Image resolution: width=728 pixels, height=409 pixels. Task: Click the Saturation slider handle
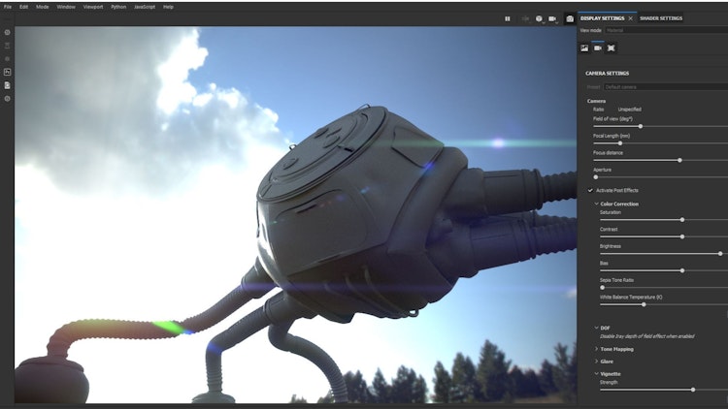[x=682, y=219]
